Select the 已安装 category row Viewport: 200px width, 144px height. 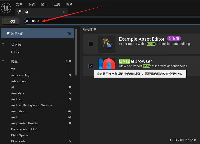click(37, 44)
